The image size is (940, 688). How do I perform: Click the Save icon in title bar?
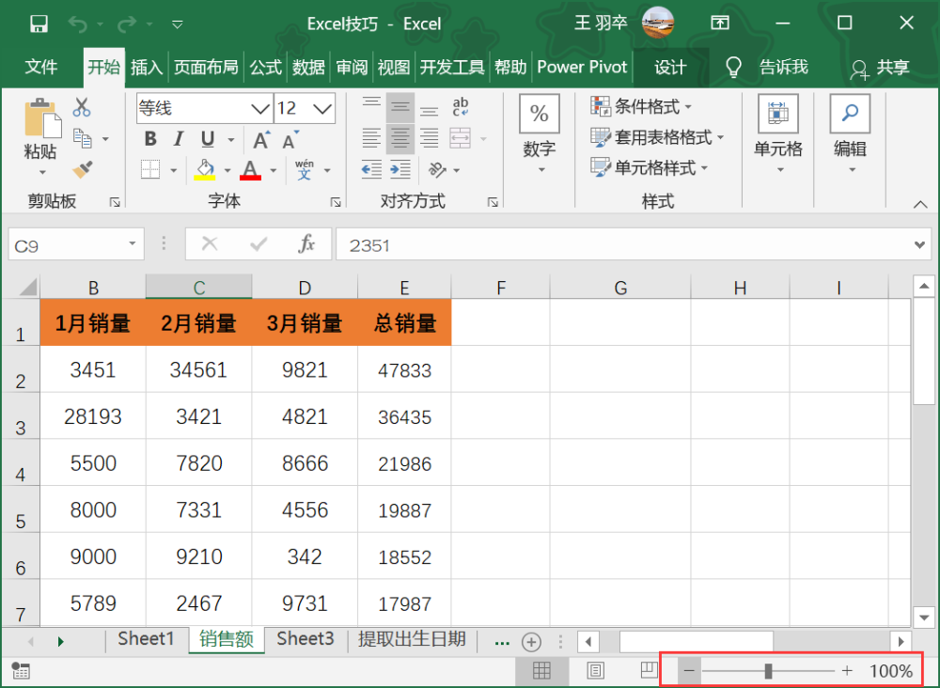pos(39,24)
